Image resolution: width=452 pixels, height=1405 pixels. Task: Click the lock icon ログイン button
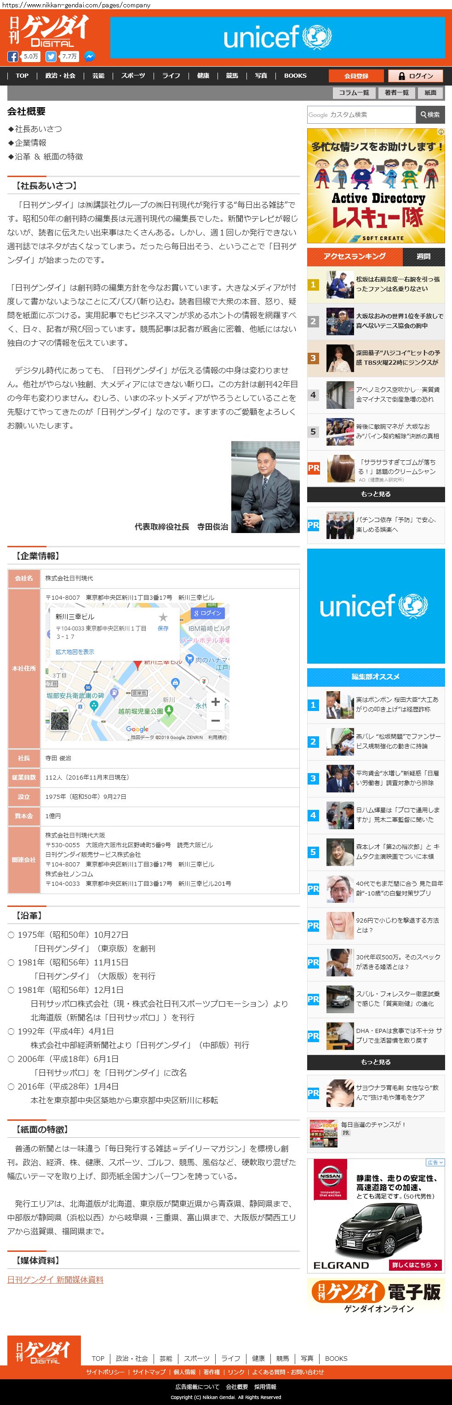coord(416,76)
